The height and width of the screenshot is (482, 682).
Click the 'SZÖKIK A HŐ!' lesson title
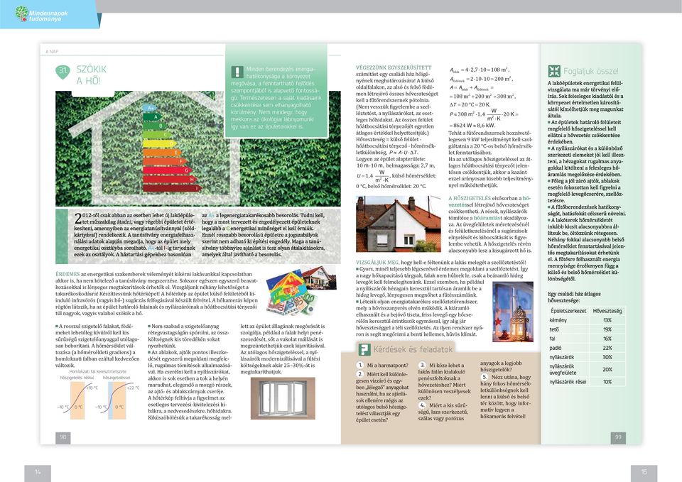point(91,75)
